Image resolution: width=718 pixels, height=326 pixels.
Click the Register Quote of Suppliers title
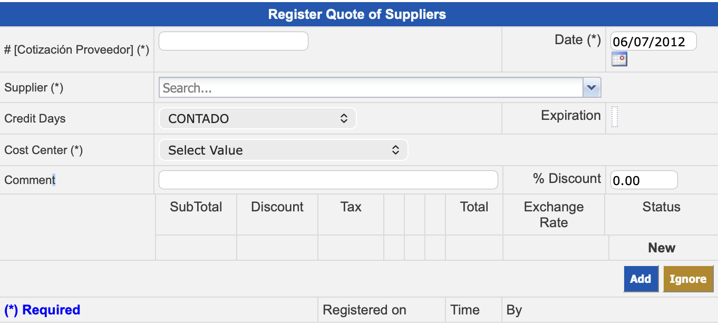(357, 14)
